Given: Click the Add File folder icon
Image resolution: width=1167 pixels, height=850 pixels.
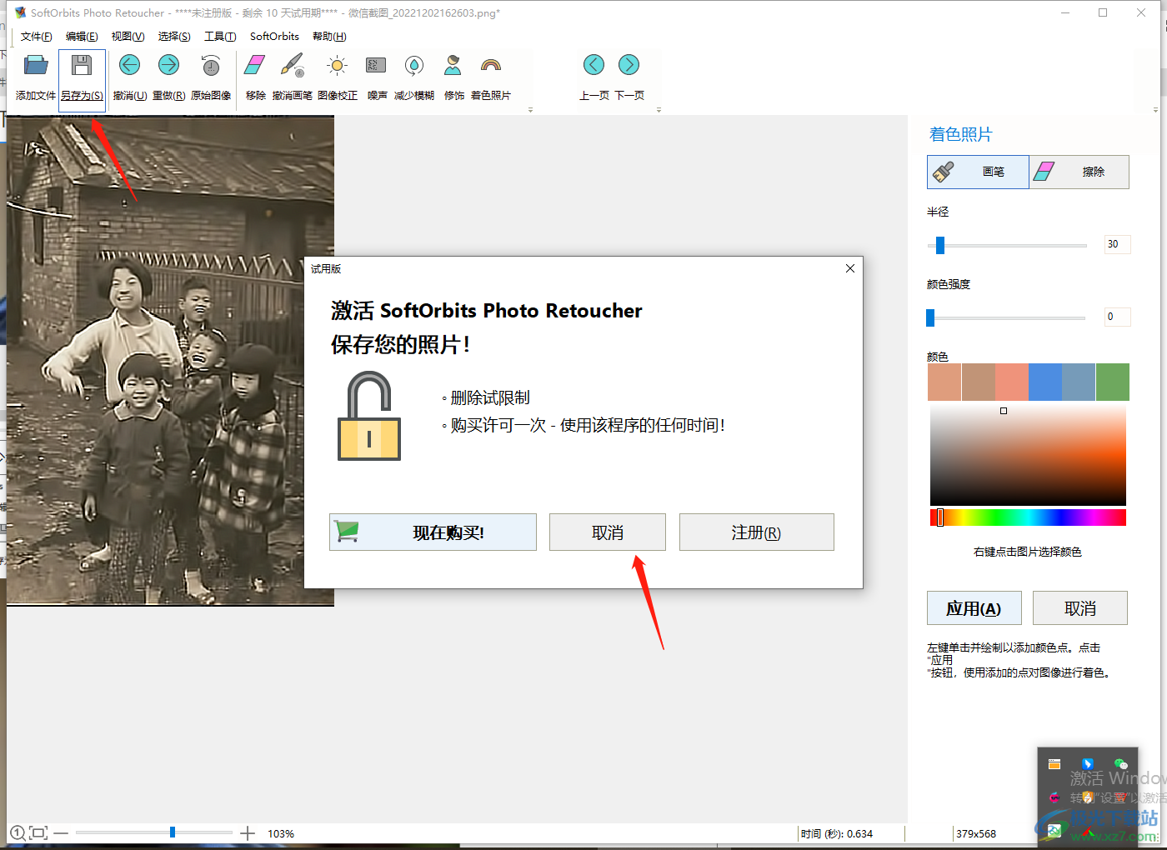Looking at the screenshot, I should pyautogui.click(x=36, y=66).
